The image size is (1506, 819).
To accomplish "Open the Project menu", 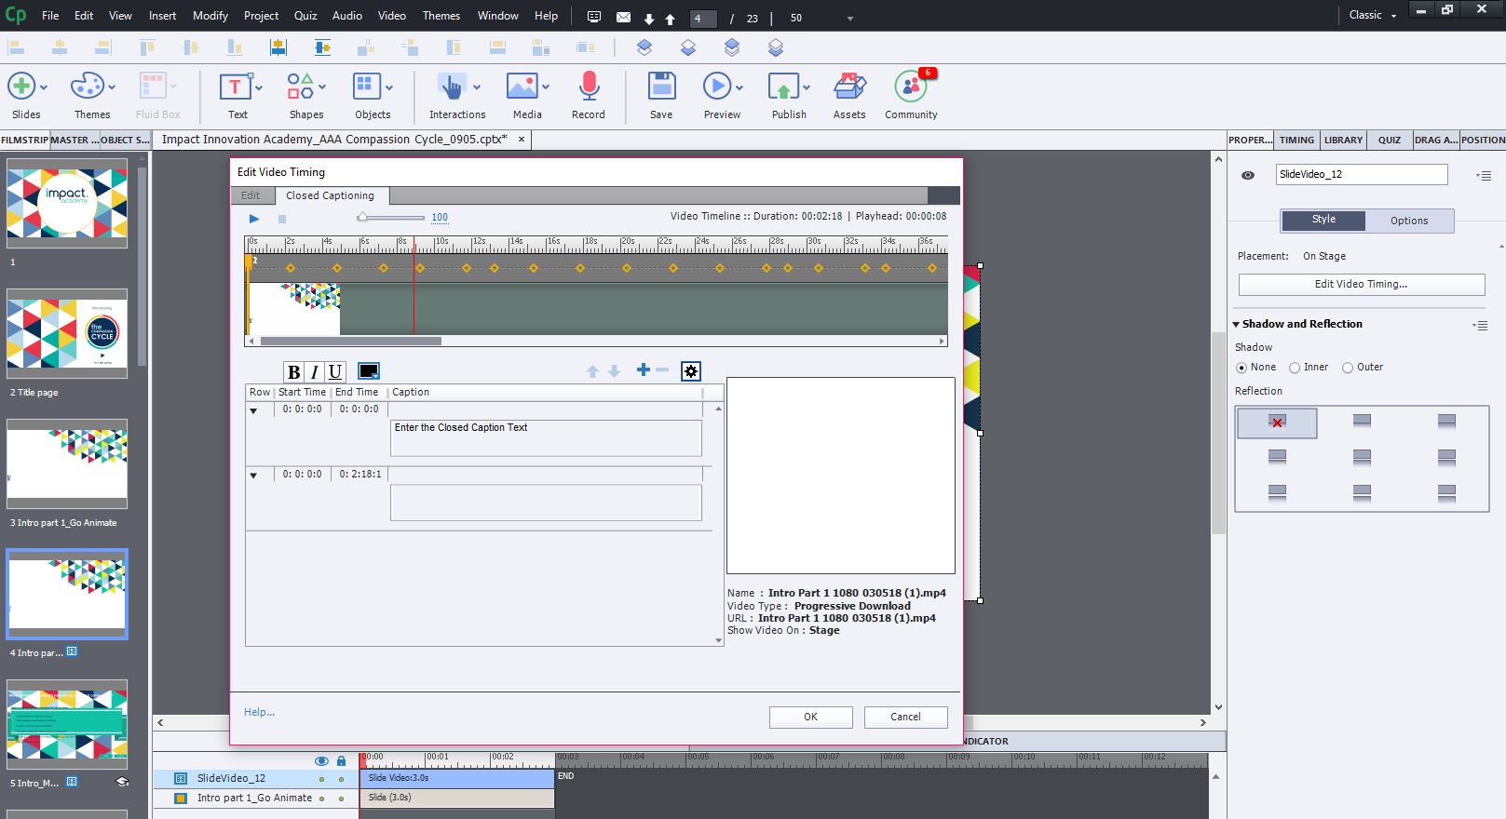I will point(261,16).
